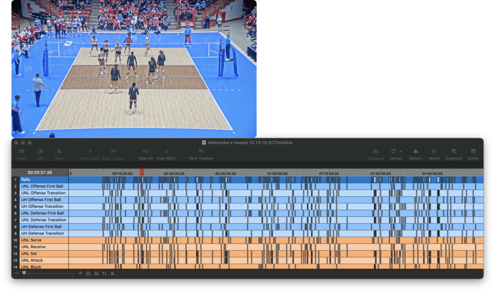Click the timeline zoom slider handle

tap(24, 273)
